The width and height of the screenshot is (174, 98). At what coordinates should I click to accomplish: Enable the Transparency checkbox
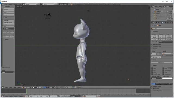[163, 74]
